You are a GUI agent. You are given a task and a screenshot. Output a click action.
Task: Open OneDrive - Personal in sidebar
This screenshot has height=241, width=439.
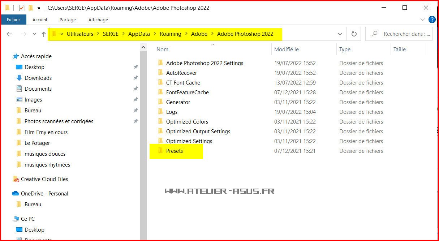(44, 194)
